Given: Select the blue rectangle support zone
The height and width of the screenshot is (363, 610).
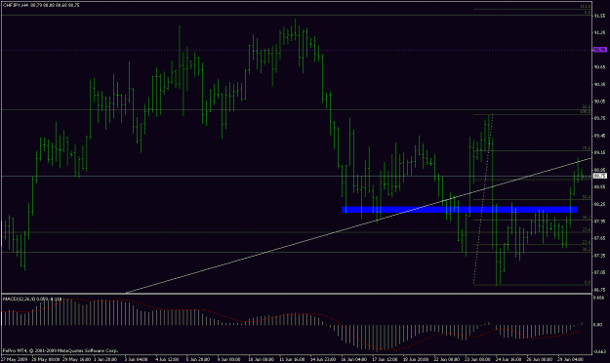Looking at the screenshot, I should (x=460, y=210).
